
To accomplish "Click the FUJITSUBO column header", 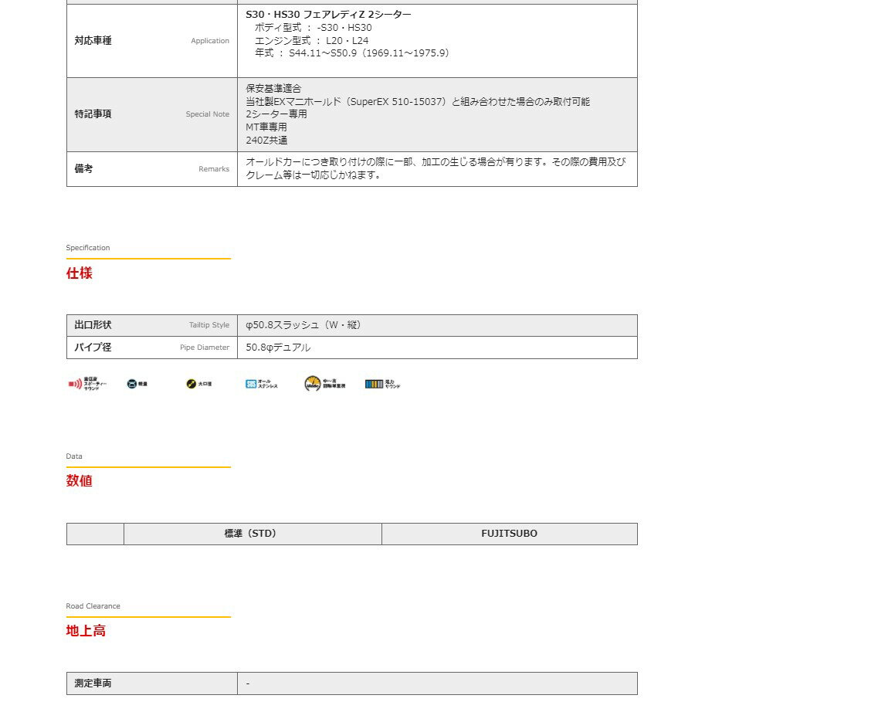I will [509, 534].
